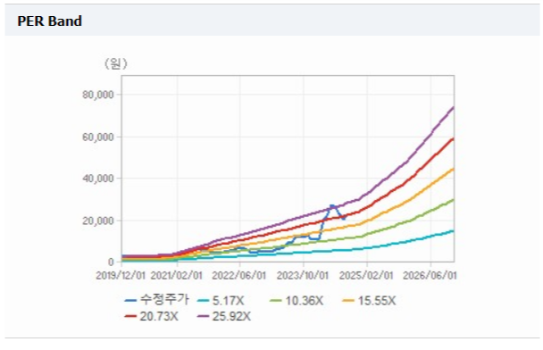543x350 pixels.
Task: Click the 2023/10/01 date label
Action: pyautogui.click(x=303, y=276)
